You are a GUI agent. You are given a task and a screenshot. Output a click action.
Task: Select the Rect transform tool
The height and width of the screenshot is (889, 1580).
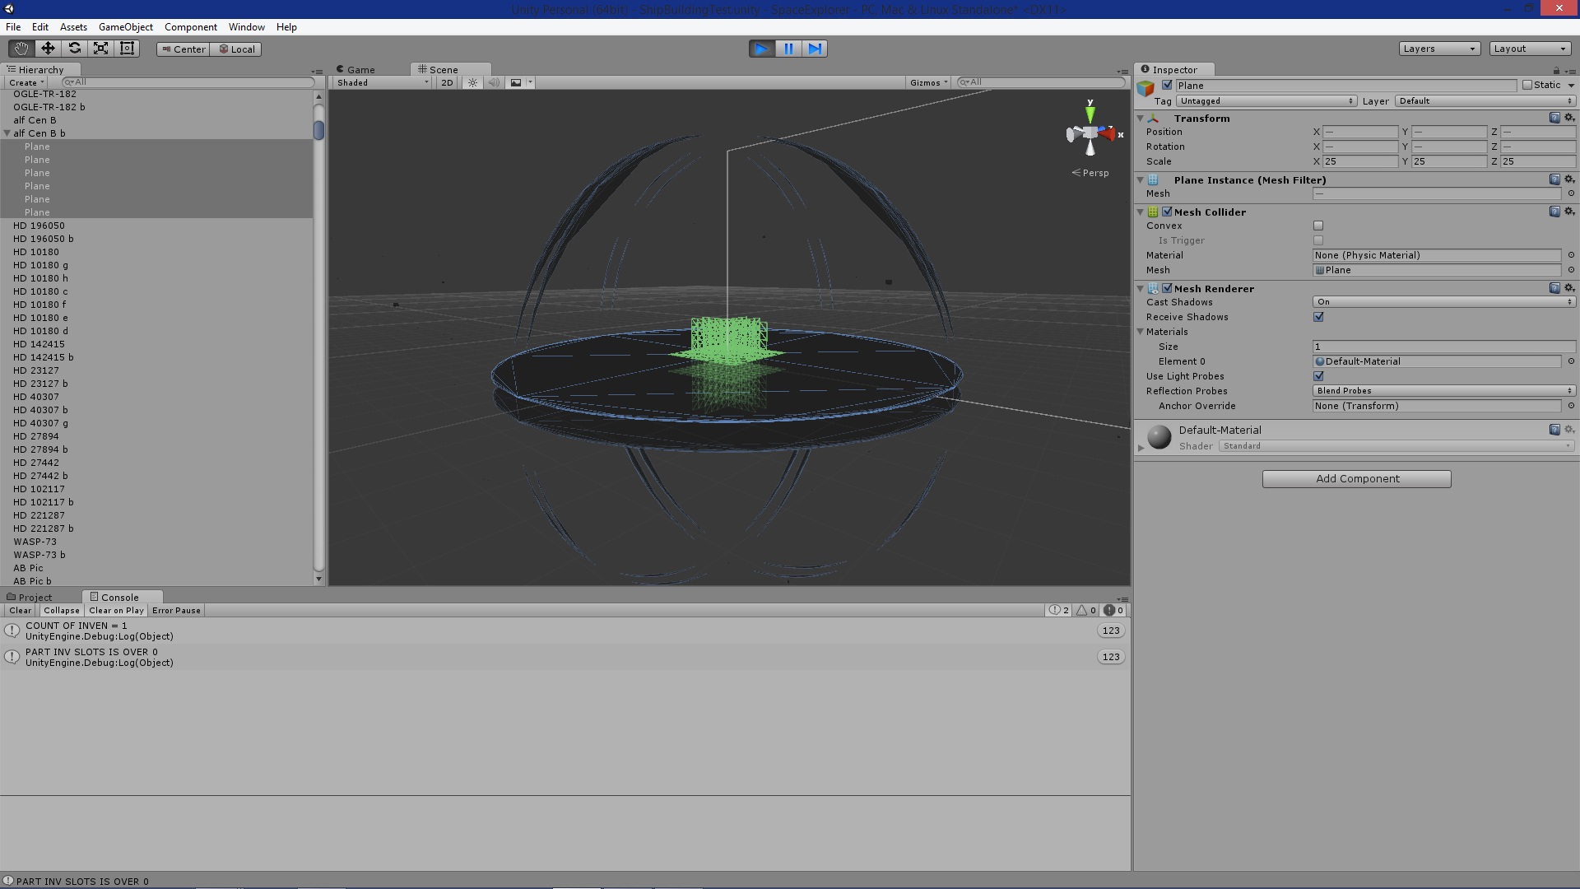[x=127, y=49]
